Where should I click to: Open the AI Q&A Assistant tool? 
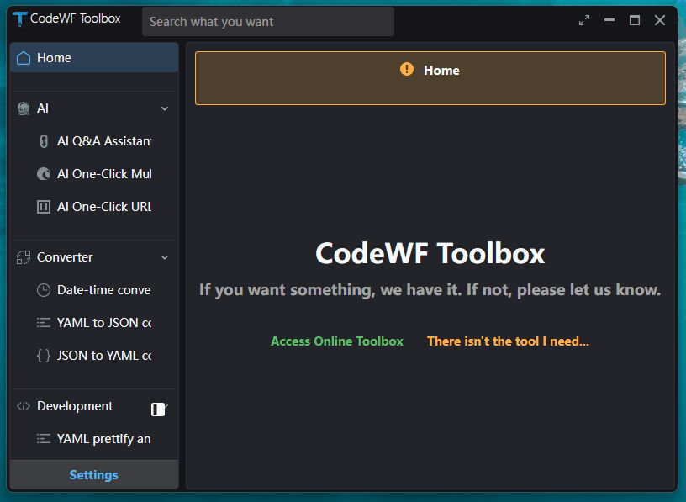click(x=103, y=141)
